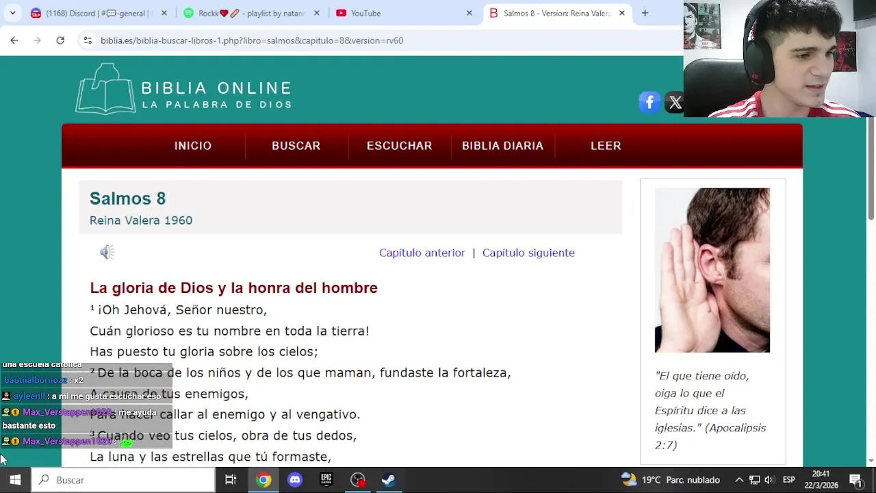
Task: Open network settings tray icon
Action: (754, 480)
